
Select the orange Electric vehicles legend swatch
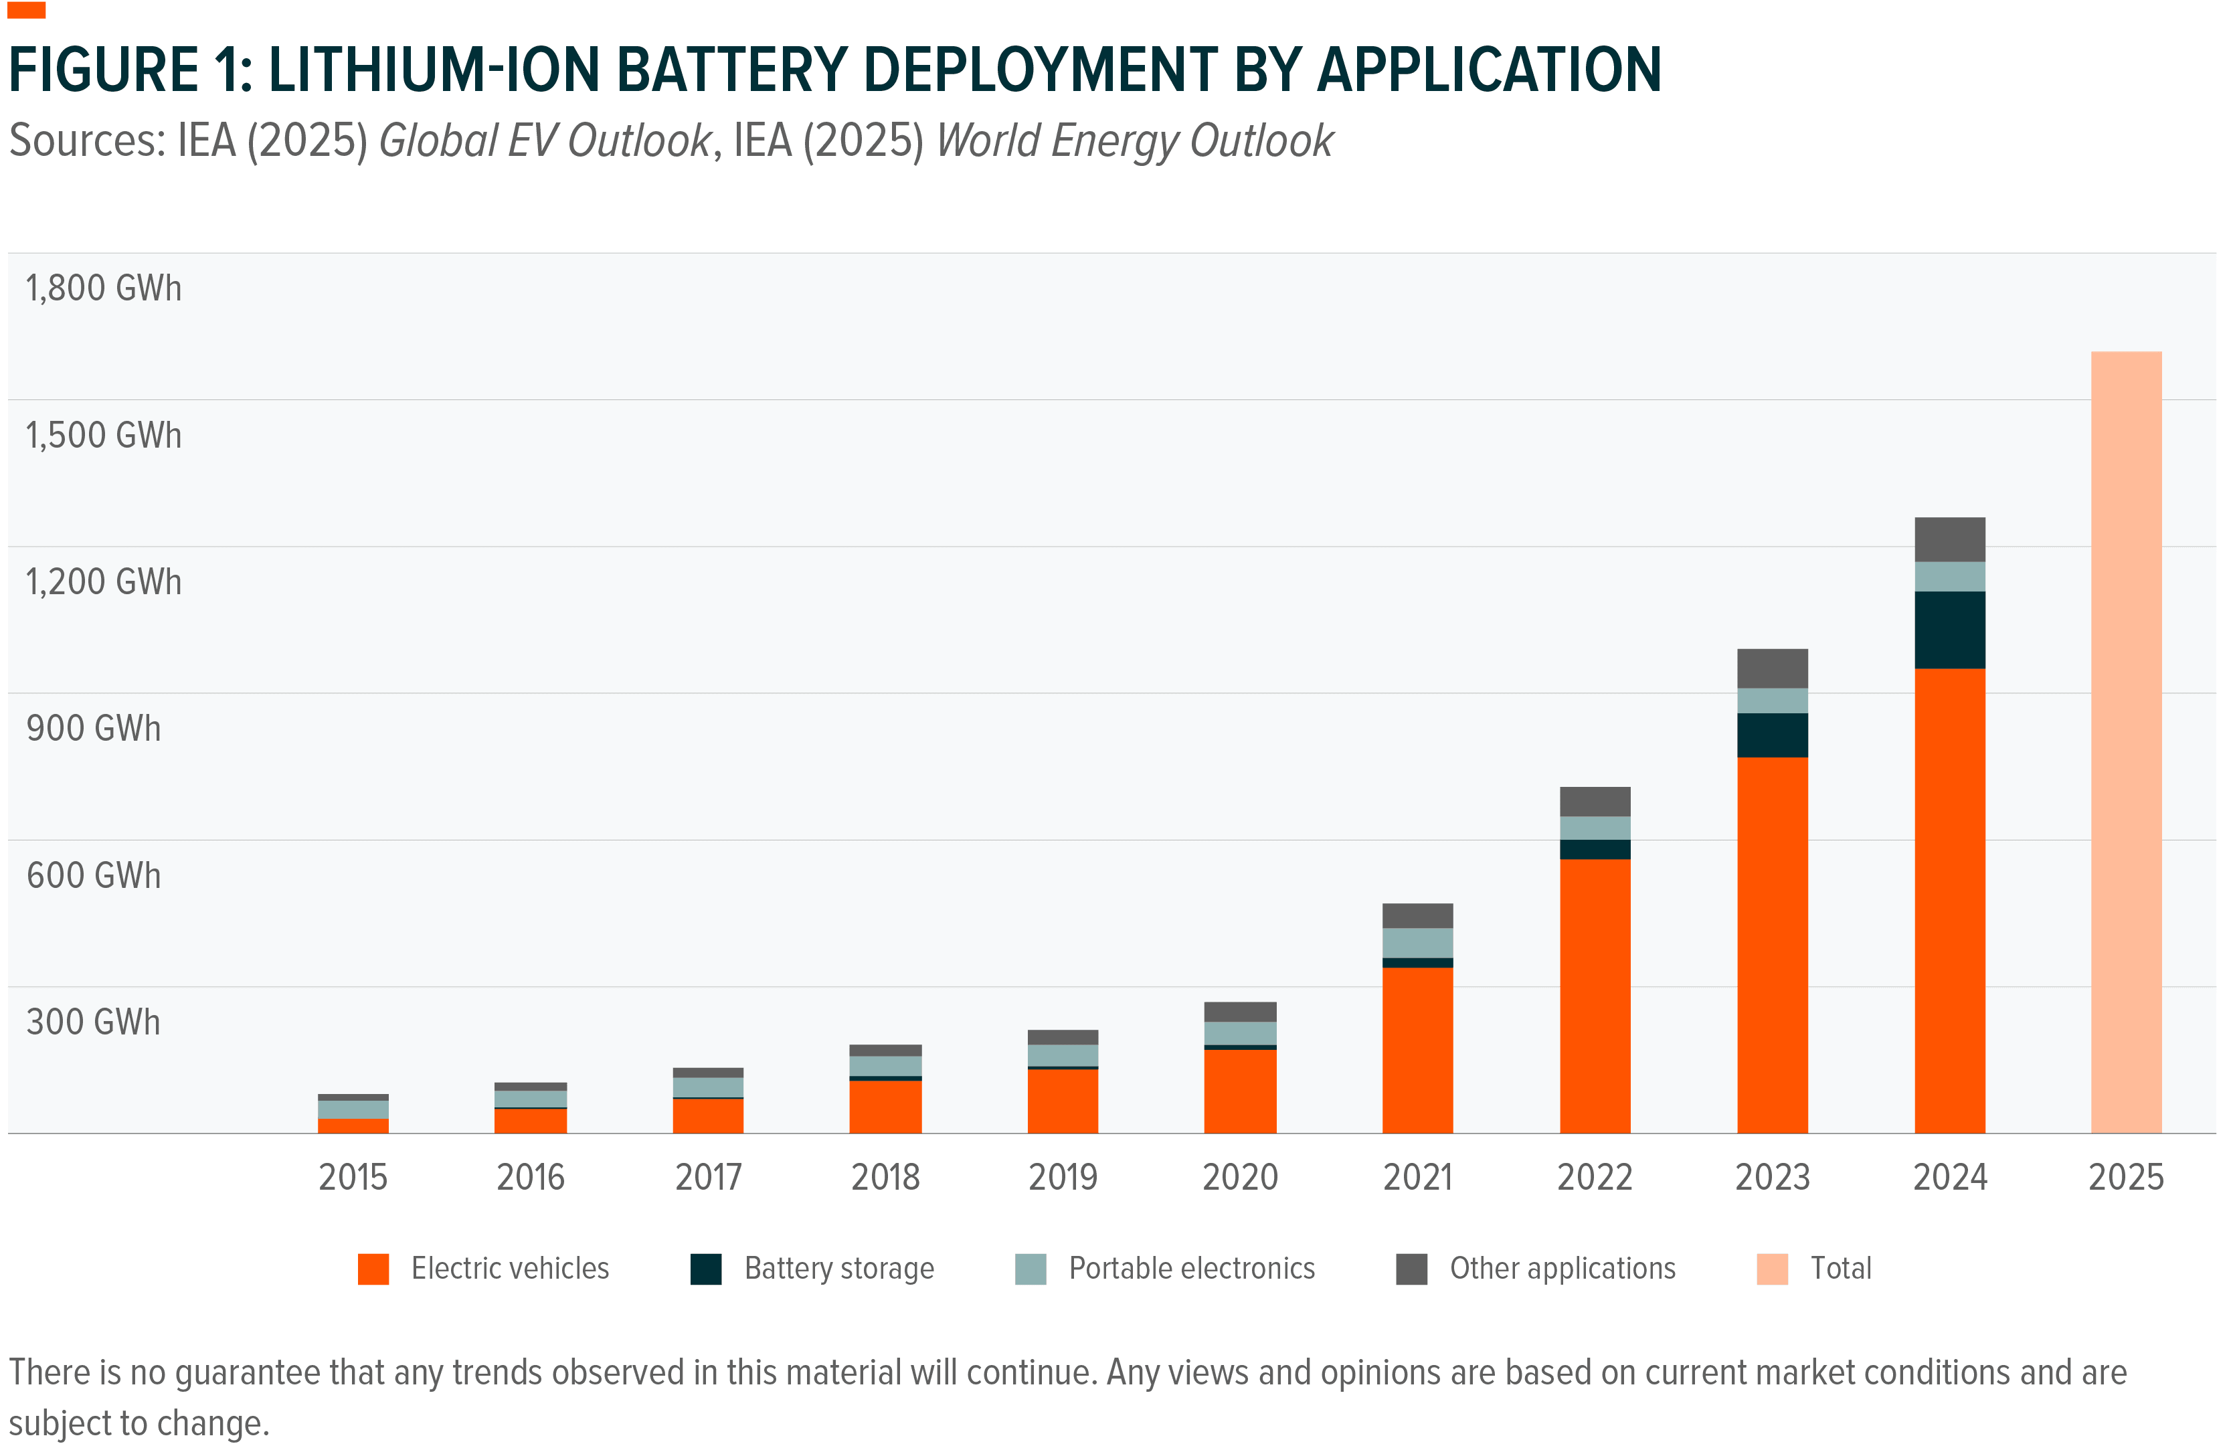pos(374,1268)
